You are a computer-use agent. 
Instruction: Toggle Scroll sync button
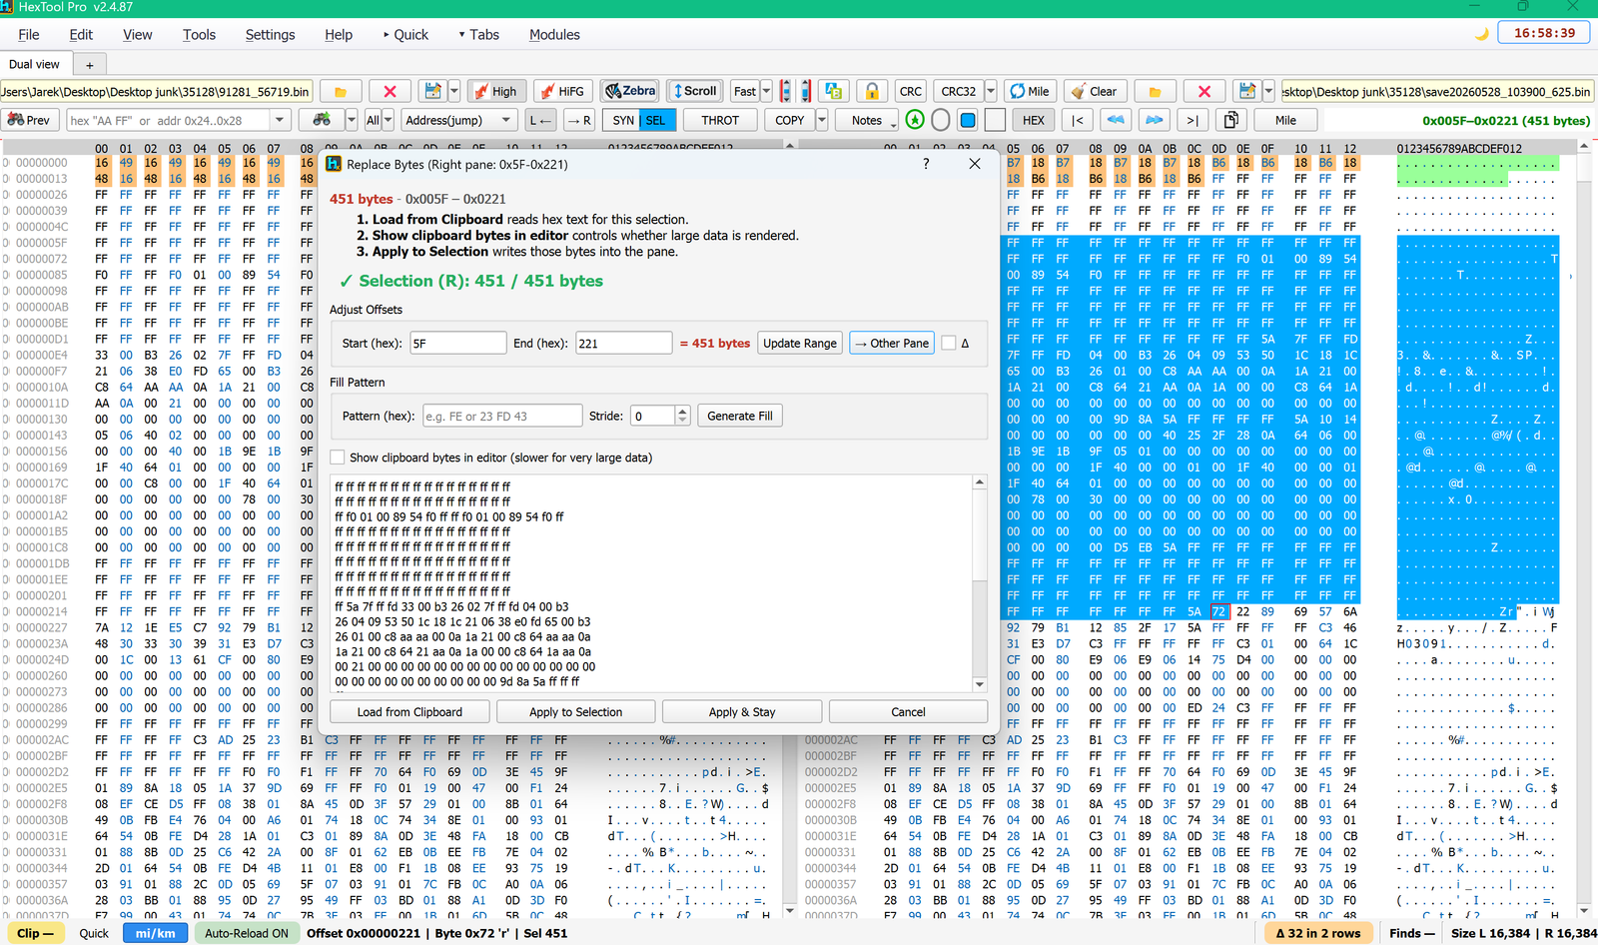(x=695, y=91)
